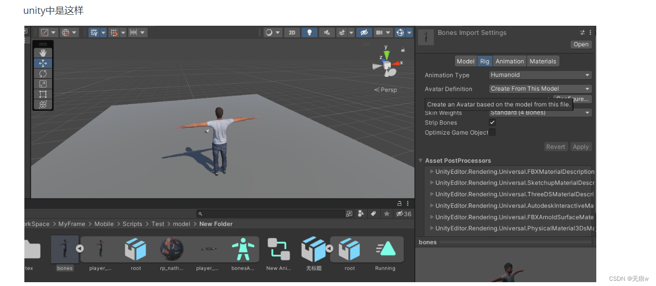Collapse the Asset PostProcessors section
Screen dimensions: 656x286
421,160
